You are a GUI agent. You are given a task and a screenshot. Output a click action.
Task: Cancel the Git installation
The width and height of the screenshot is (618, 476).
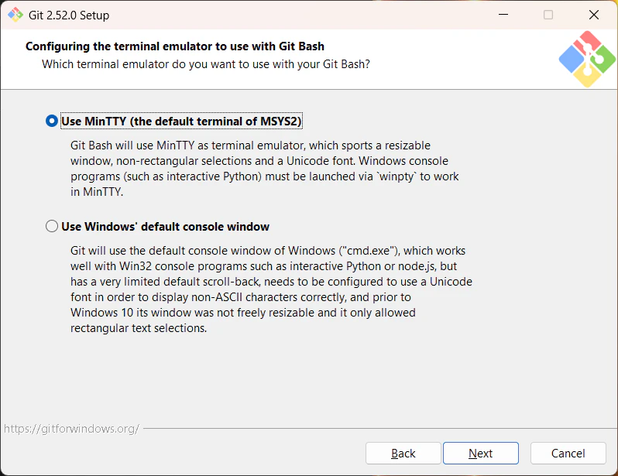pos(568,453)
